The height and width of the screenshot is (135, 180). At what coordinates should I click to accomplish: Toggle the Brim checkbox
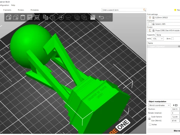click(172, 39)
